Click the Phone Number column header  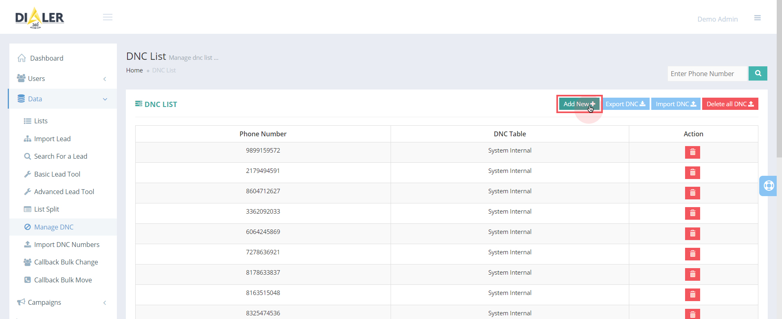click(x=263, y=134)
